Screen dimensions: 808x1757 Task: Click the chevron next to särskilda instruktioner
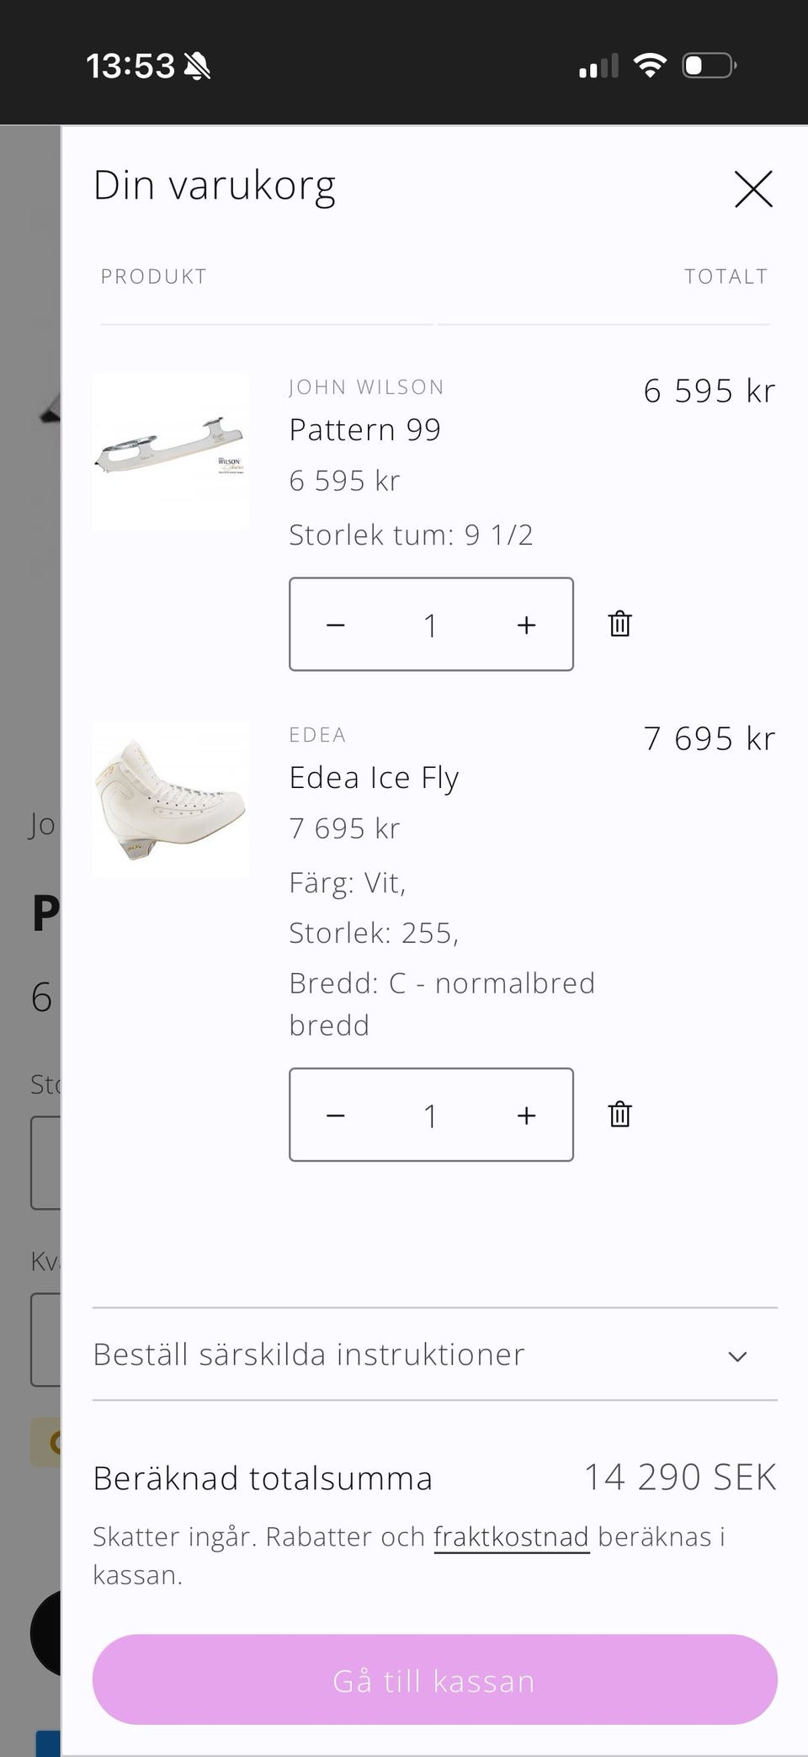pyautogui.click(x=737, y=1356)
